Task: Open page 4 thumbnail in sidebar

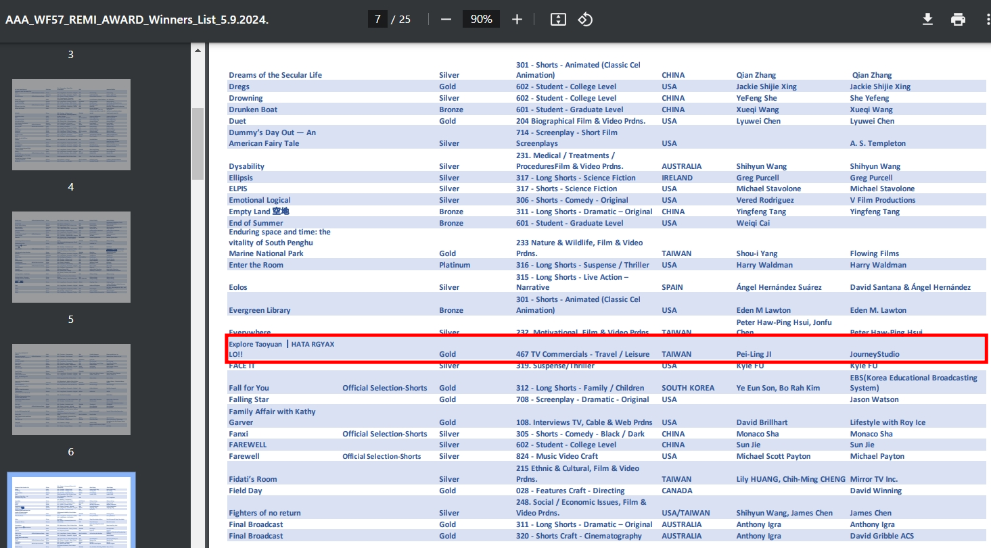Action: point(71,124)
